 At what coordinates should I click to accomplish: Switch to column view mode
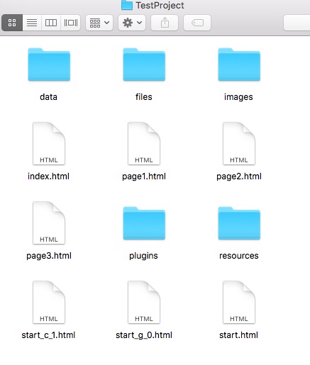point(51,23)
